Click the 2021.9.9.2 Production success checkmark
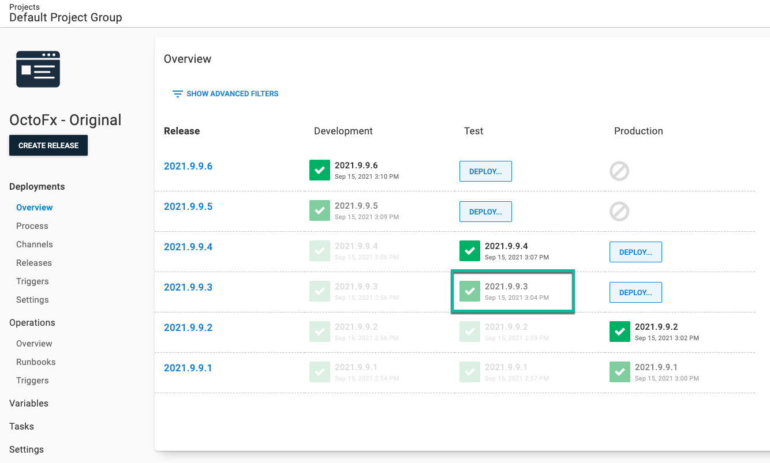The width and height of the screenshot is (770, 463). click(619, 332)
